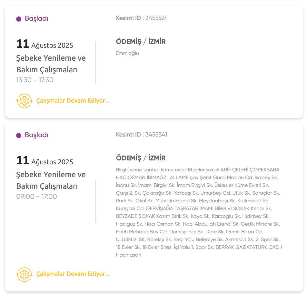Click Kesinti ID 3455541 text
Image resolution: width=307 pixels, height=295 pixels.
[x=142, y=135]
